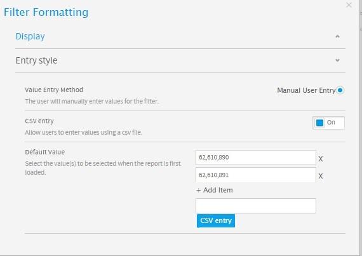362x256 pixels.
Task: Click the plus Add Item link
Action: (x=215, y=190)
